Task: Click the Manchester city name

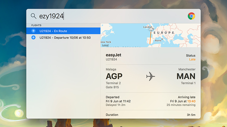Action: 187,69
